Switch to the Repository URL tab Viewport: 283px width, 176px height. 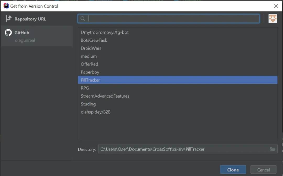pyautogui.click(x=37, y=19)
